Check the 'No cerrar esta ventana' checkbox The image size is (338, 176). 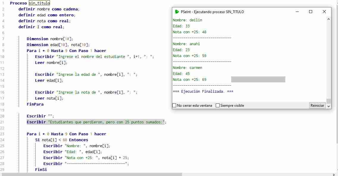point(174,106)
